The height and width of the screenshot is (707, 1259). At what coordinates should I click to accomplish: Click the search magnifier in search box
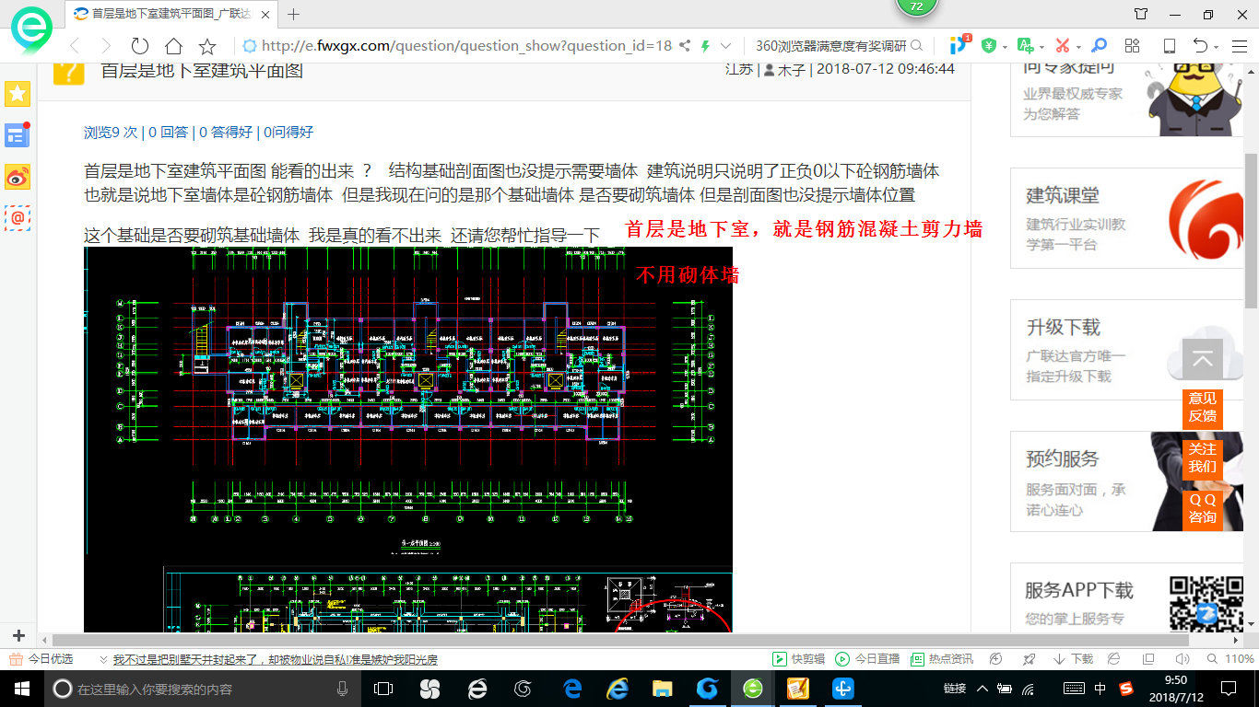coord(916,46)
